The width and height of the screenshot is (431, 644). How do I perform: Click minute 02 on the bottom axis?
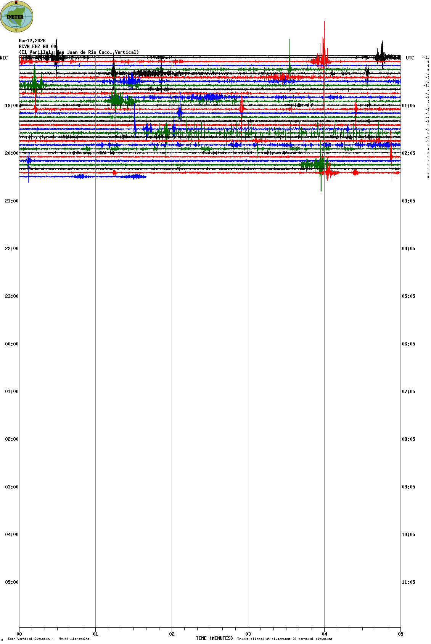(x=172, y=634)
